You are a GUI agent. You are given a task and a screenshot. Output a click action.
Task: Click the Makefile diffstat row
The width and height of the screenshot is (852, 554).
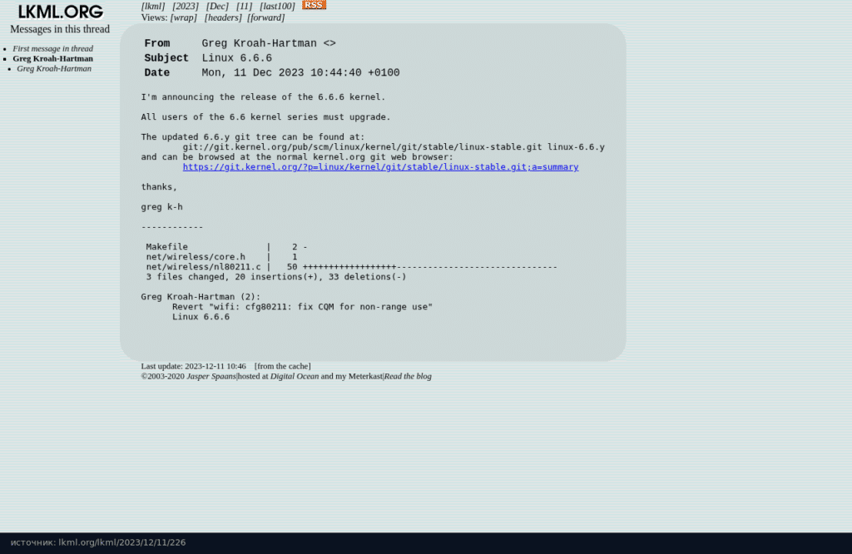(226, 247)
